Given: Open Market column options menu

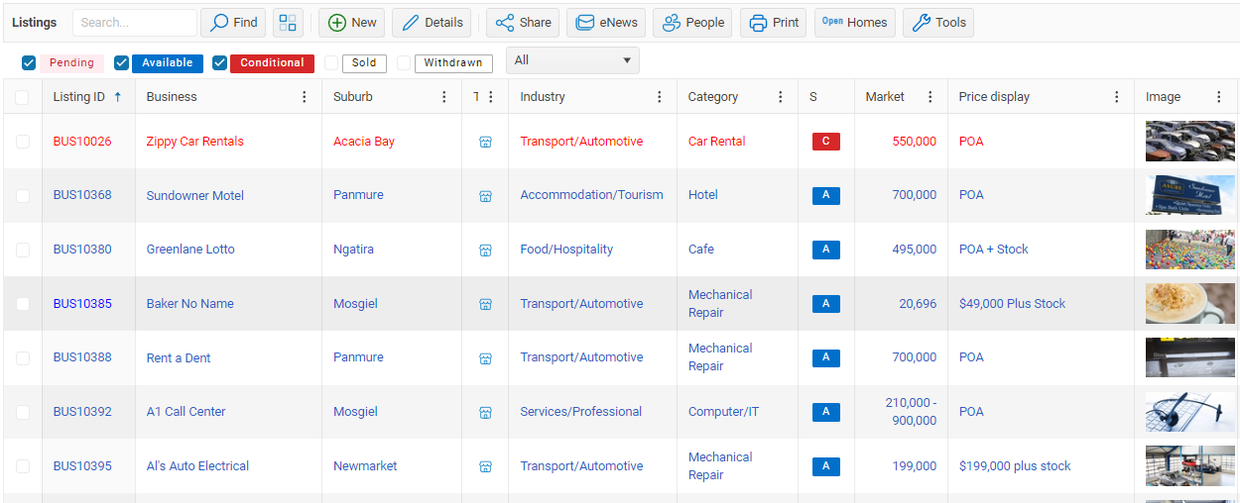Looking at the screenshot, I should pyautogui.click(x=930, y=97).
